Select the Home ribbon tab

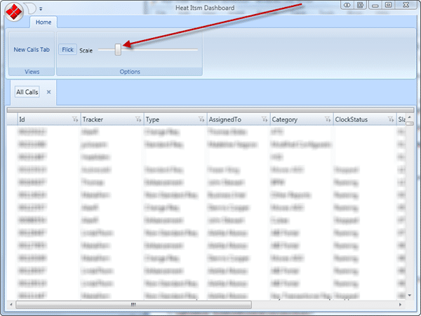pos(44,22)
